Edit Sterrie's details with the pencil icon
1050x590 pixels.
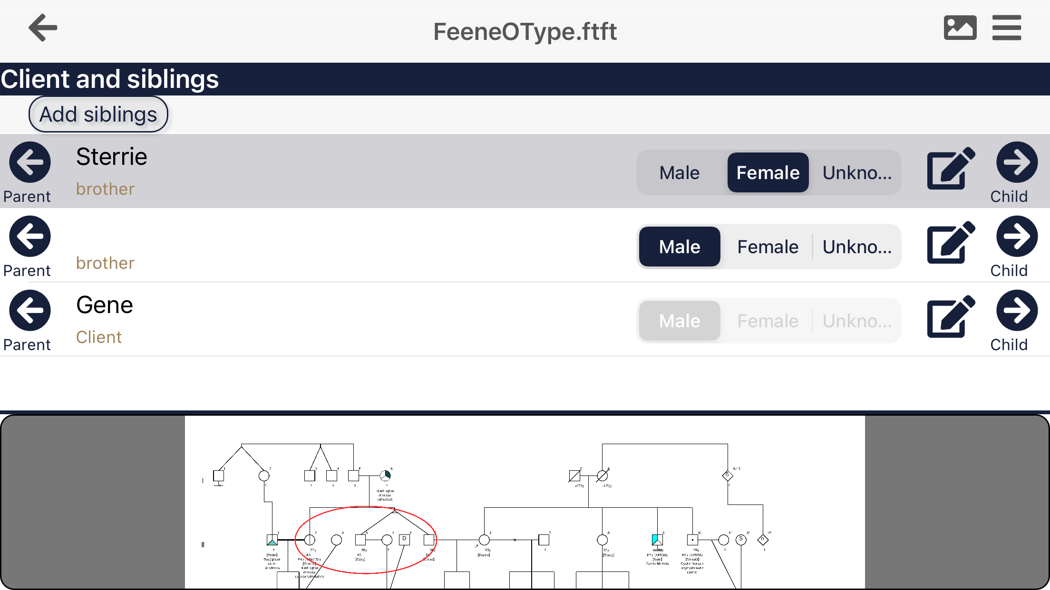click(x=950, y=169)
